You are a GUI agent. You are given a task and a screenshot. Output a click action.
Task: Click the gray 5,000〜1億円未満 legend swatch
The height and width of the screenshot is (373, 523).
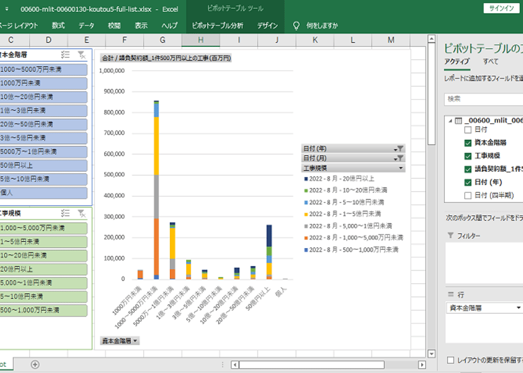pyautogui.click(x=306, y=226)
